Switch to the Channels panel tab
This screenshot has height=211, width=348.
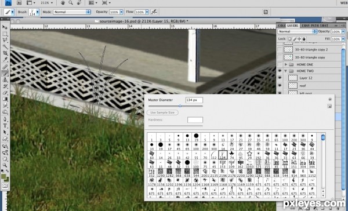[x=306, y=26]
